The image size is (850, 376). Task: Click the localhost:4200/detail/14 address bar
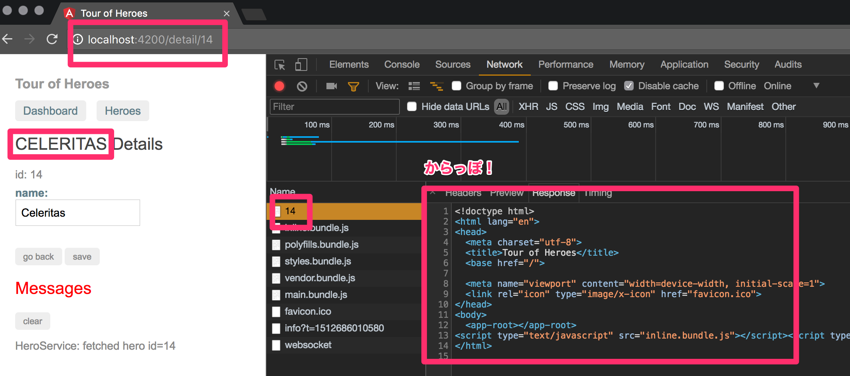point(150,39)
